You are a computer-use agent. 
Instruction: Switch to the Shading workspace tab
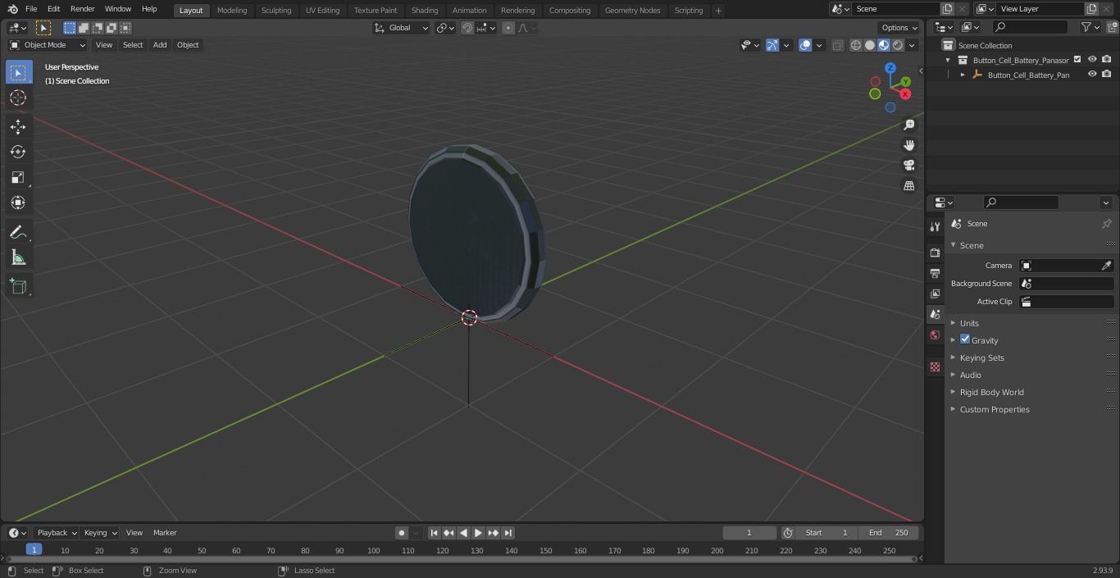[x=425, y=11]
